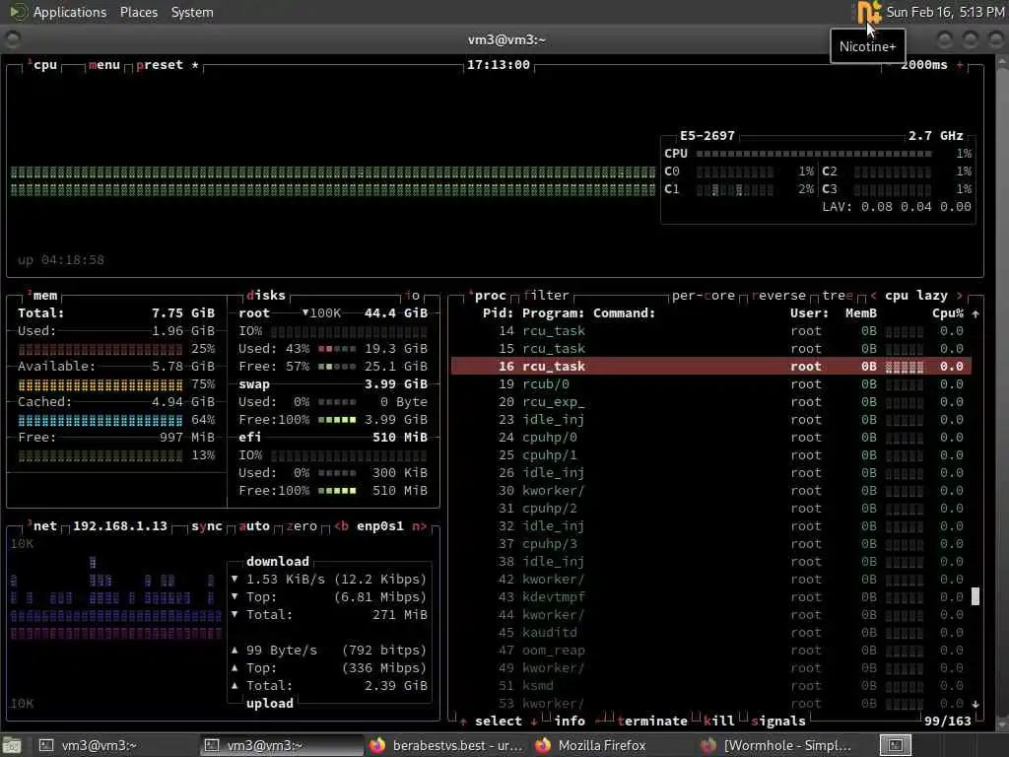The image size is (1009, 757).
Task: Toggle disks view in mem box
Action: 266,296
